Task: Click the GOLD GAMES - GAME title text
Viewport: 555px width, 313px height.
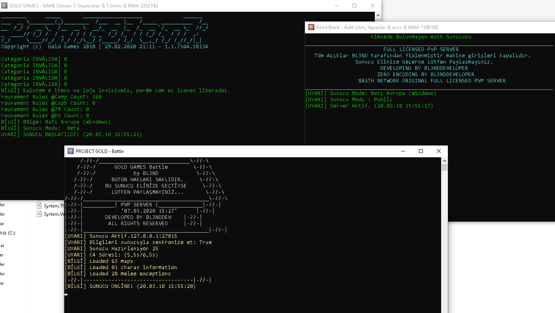Action: (x=84, y=6)
